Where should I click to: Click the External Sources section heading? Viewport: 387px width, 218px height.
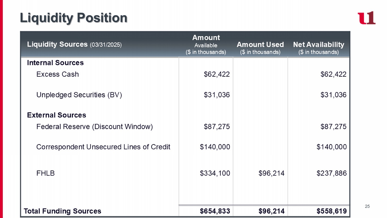point(57,115)
